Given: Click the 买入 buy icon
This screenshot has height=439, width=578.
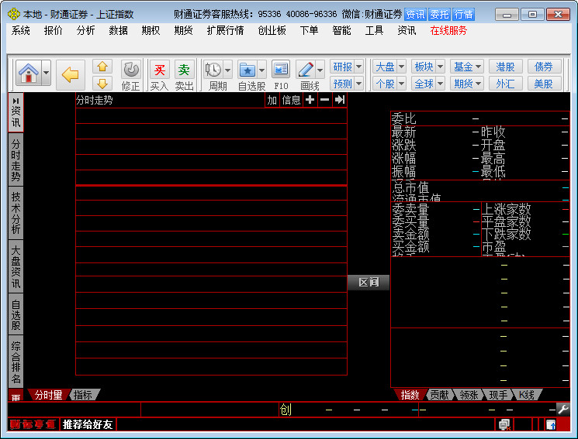Looking at the screenshot, I should (x=159, y=70).
